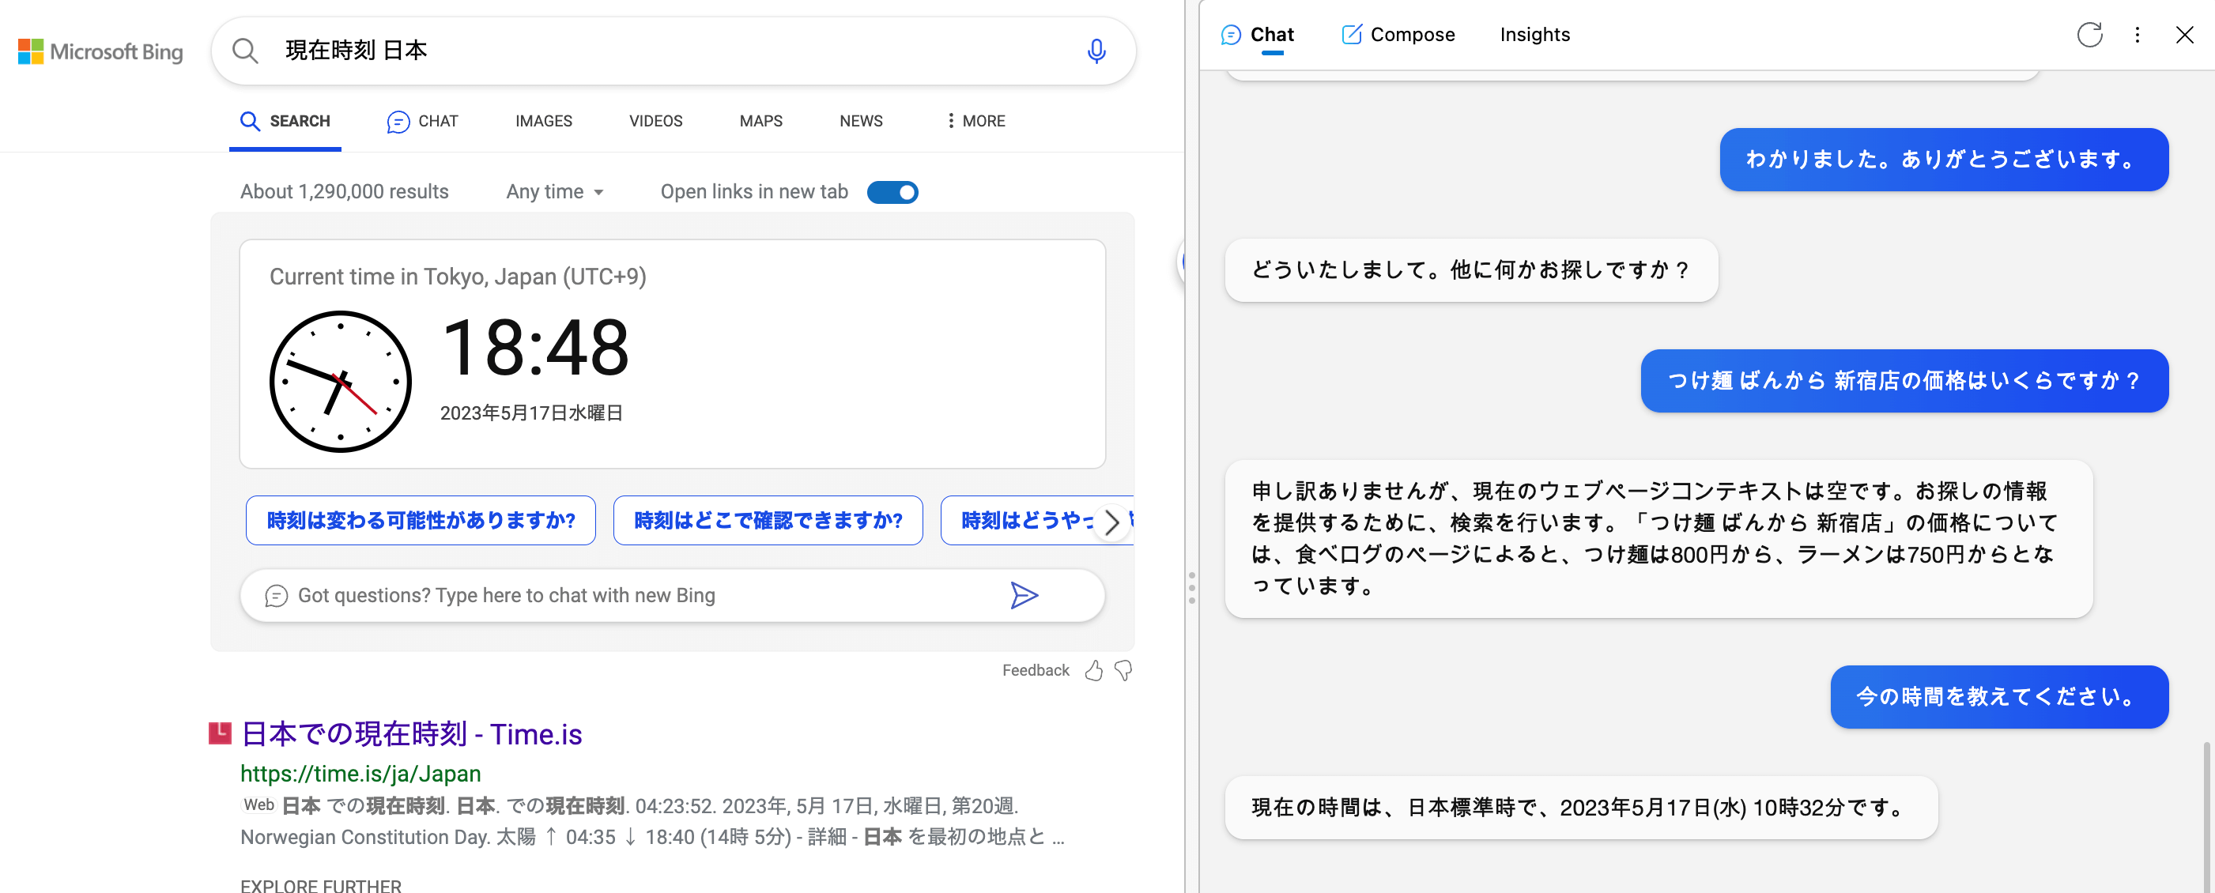Select the NEWS tab
The image size is (2215, 893).
coord(860,120)
